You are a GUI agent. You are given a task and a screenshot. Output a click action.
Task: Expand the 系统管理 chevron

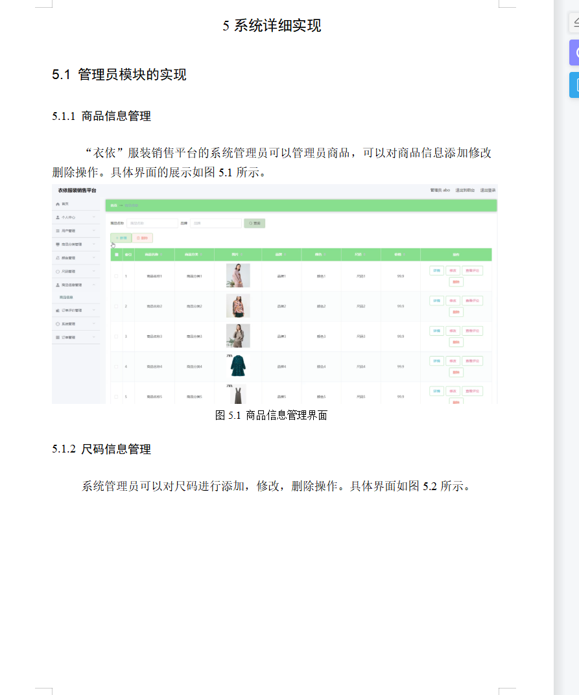pyautogui.click(x=93, y=324)
